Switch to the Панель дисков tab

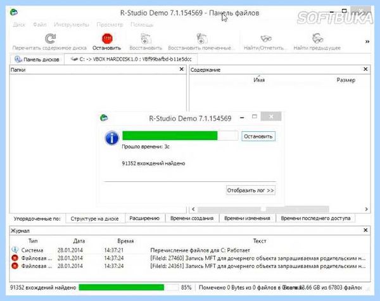coord(37,60)
